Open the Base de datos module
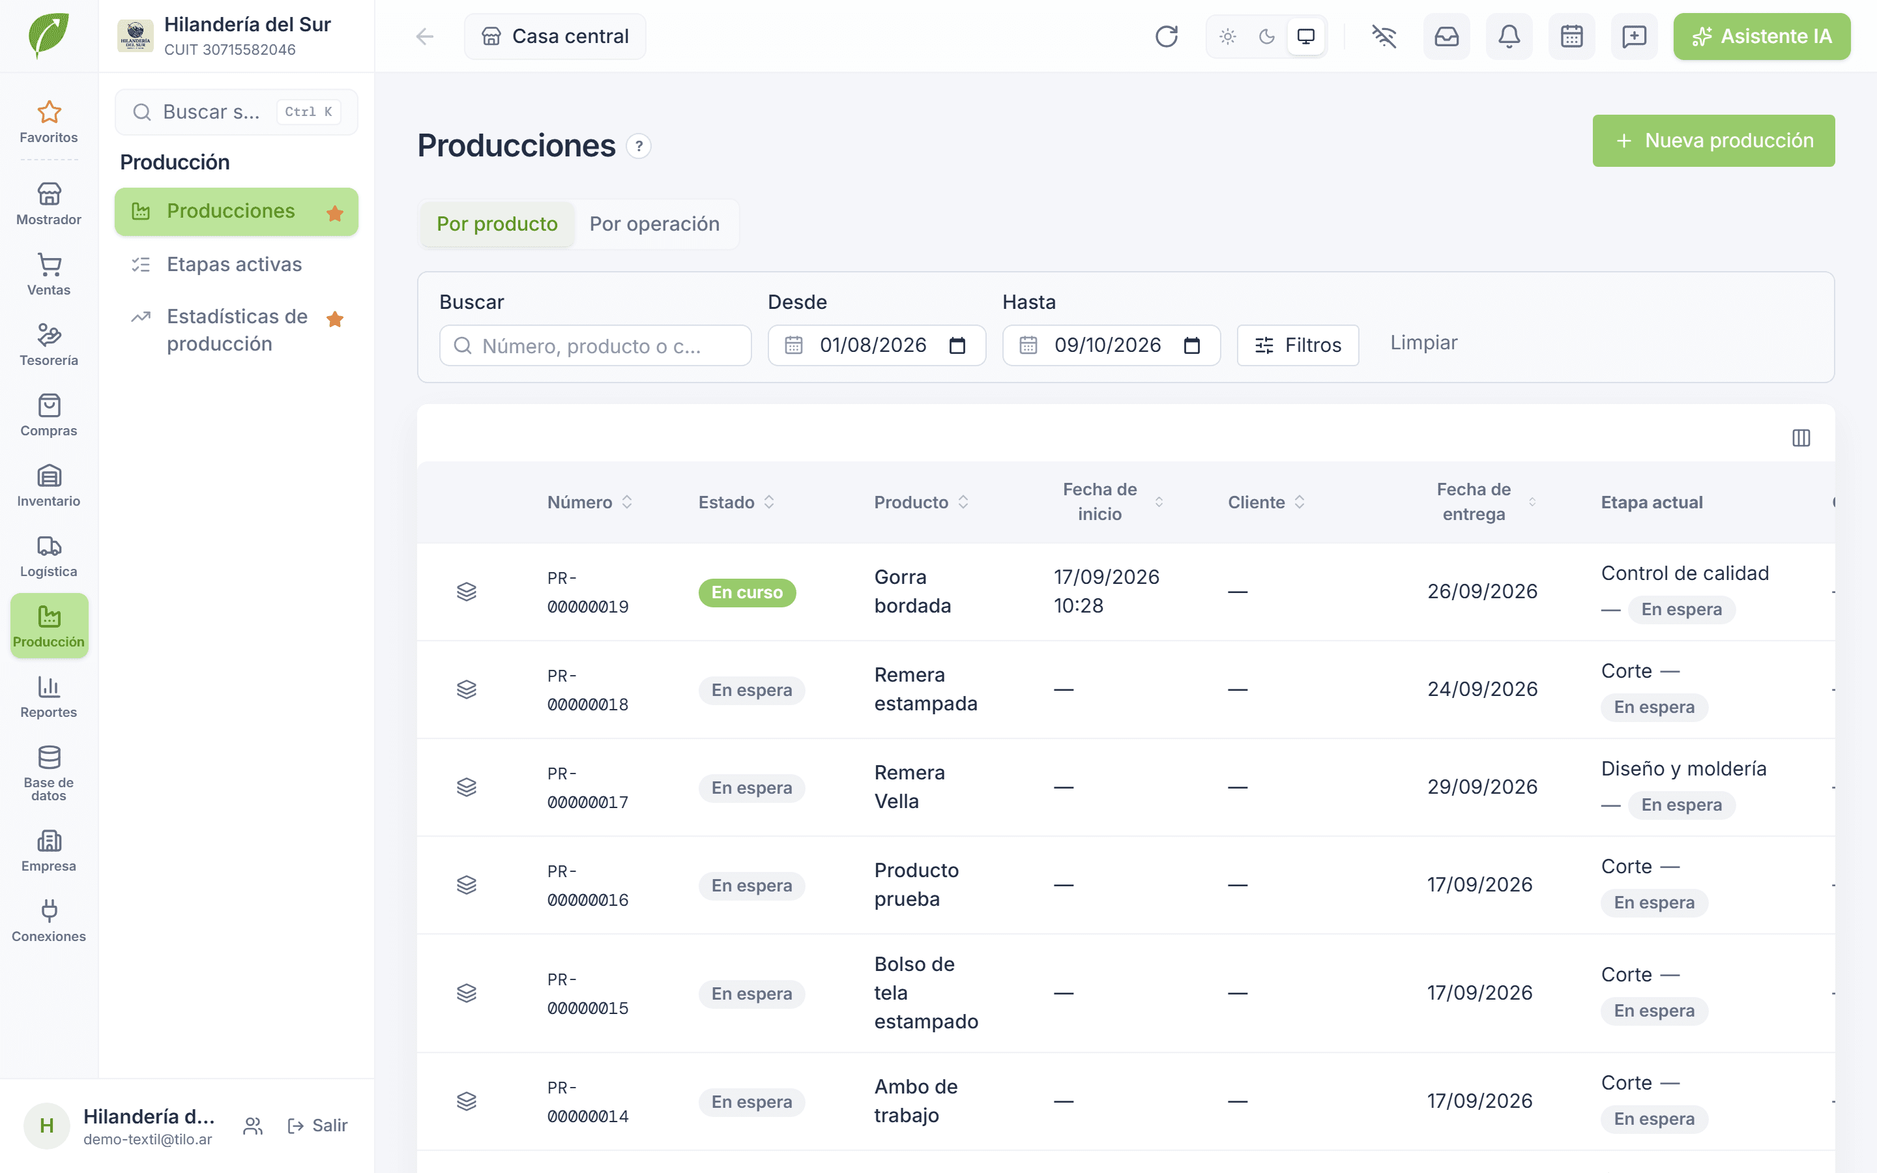This screenshot has width=1877, height=1173. [49, 774]
